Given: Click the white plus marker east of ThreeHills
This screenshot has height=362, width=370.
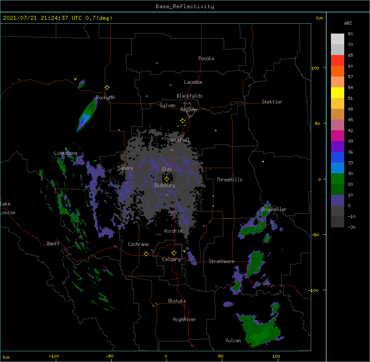Looking at the screenshot, I should point(263,161).
